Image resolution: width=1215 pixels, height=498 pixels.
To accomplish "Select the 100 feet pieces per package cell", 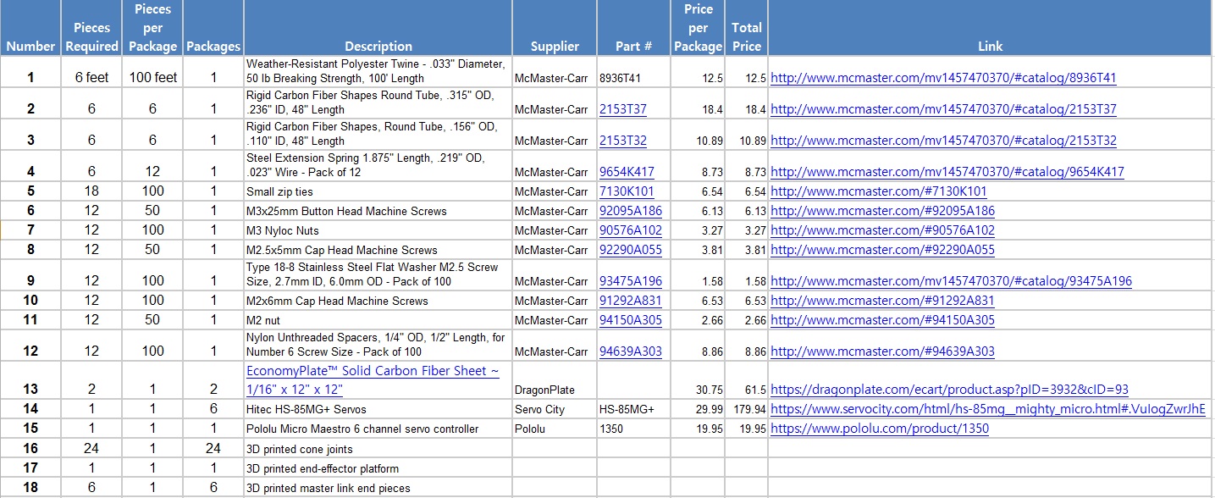I will (152, 72).
